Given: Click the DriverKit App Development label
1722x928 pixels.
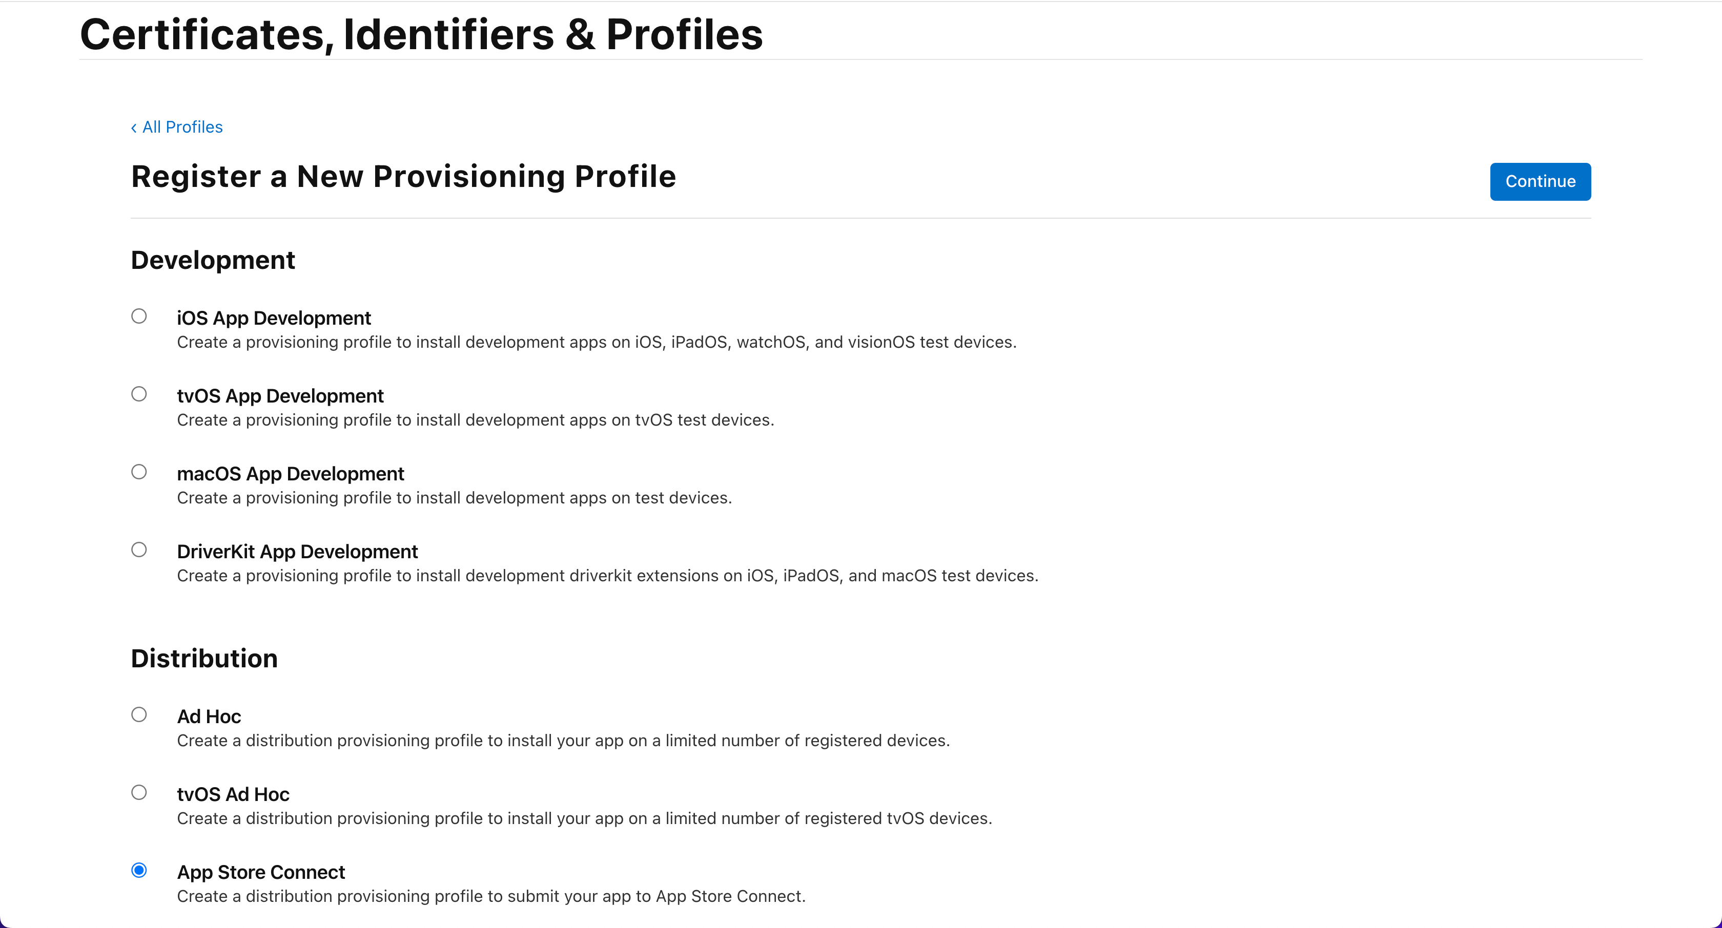Looking at the screenshot, I should pyautogui.click(x=297, y=551).
